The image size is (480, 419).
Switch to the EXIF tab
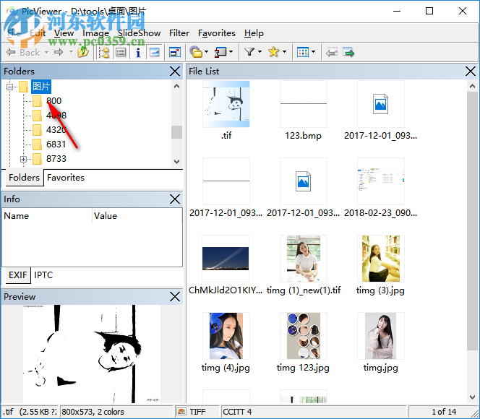[18, 275]
